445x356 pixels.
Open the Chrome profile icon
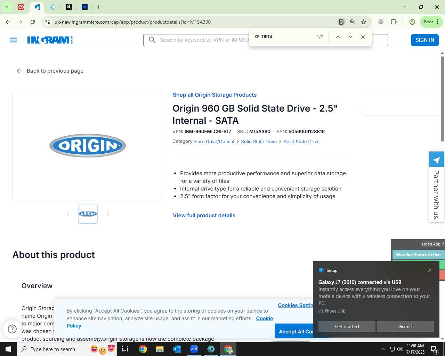coord(412,22)
